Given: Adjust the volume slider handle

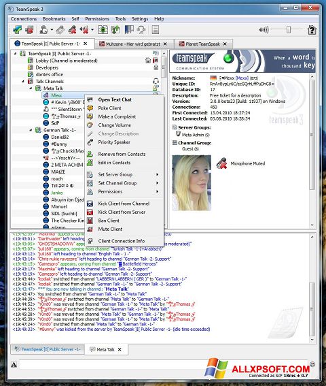Looking at the screenshot, I should point(289,29).
